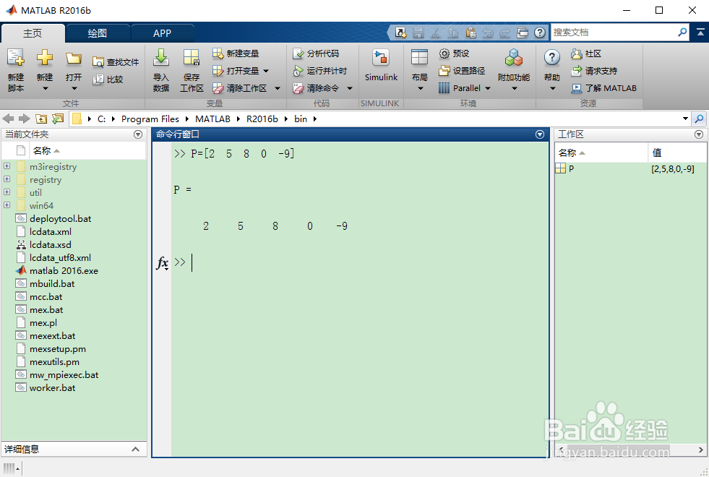Click the quick access help icon
This screenshot has width=709, height=477.
[539, 33]
